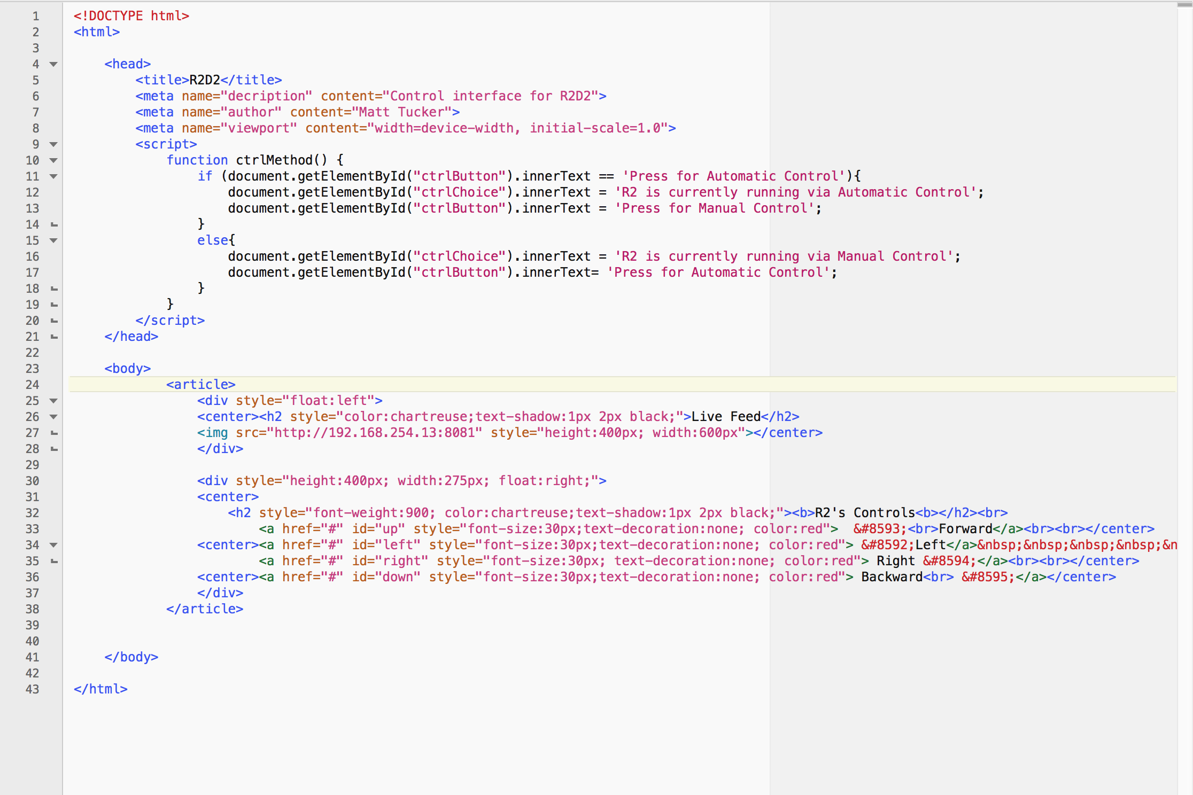Click the fold end marker on line 21

tap(54, 337)
